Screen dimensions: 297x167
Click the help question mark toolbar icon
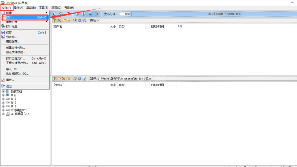click(90, 14)
